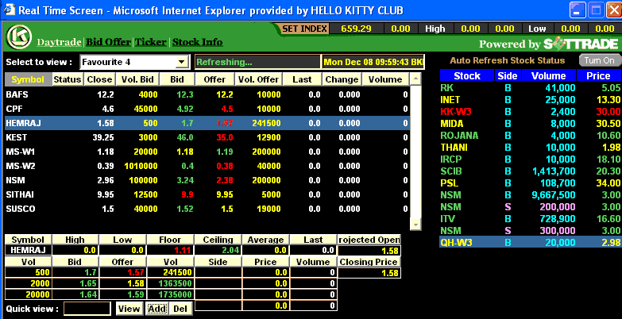
Task: Open the Stock Info page
Action: click(198, 42)
